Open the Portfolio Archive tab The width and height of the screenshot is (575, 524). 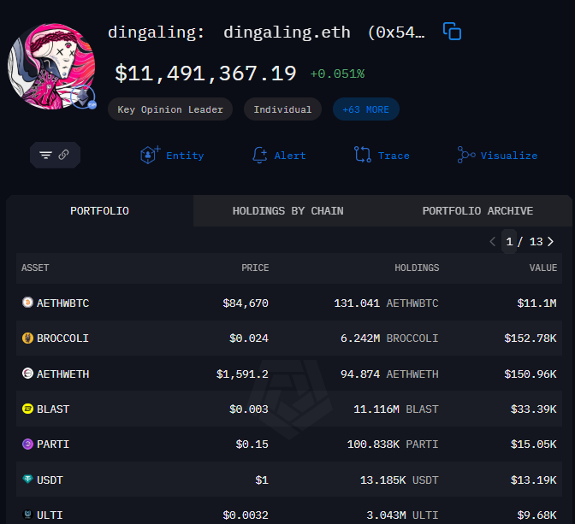point(477,211)
